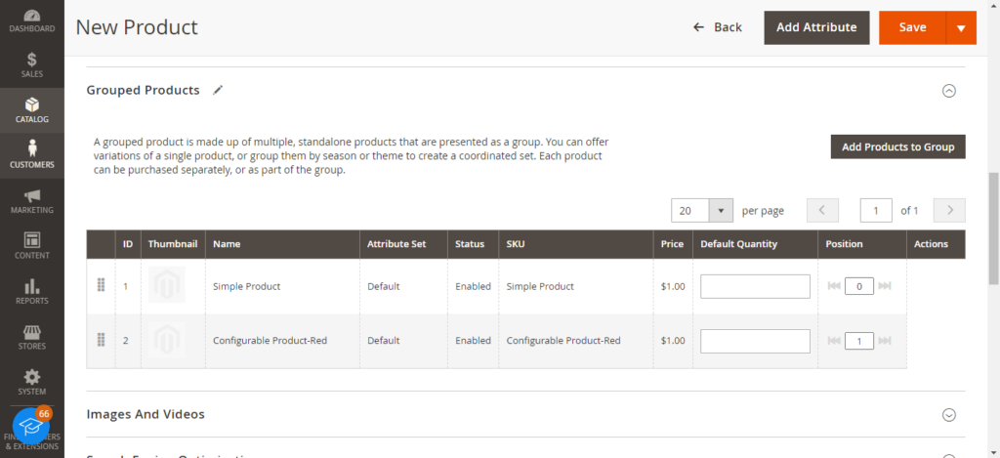This screenshot has width=1000, height=458.
Task: Click the Actions column header
Action: click(937, 244)
